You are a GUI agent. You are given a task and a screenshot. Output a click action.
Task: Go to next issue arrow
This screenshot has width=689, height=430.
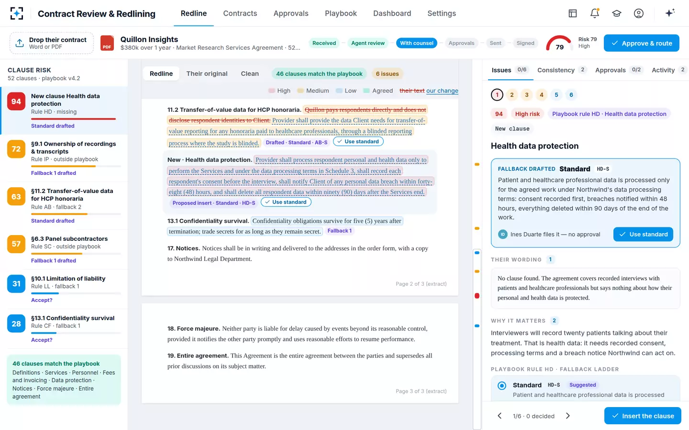coord(568,416)
